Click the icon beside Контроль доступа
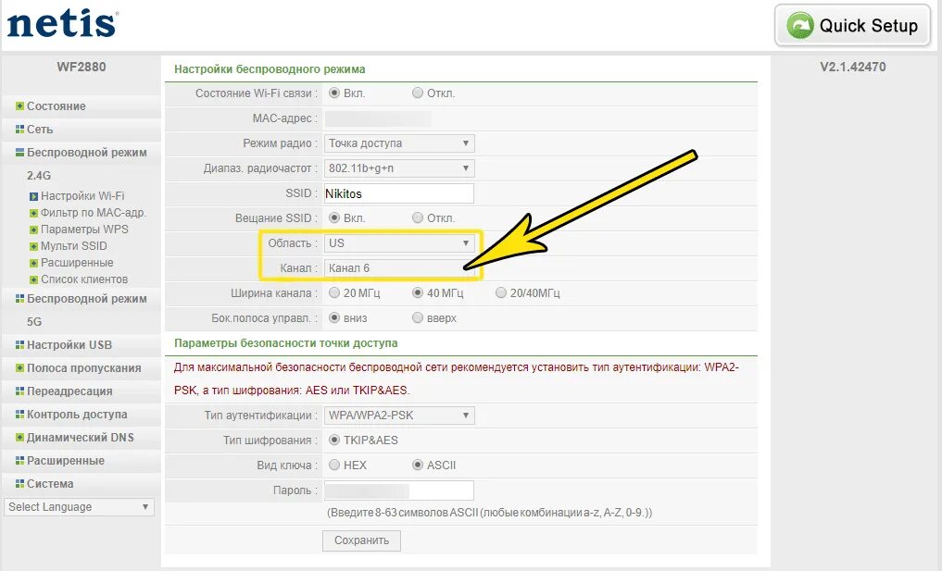This screenshot has width=942, height=571. tap(19, 415)
